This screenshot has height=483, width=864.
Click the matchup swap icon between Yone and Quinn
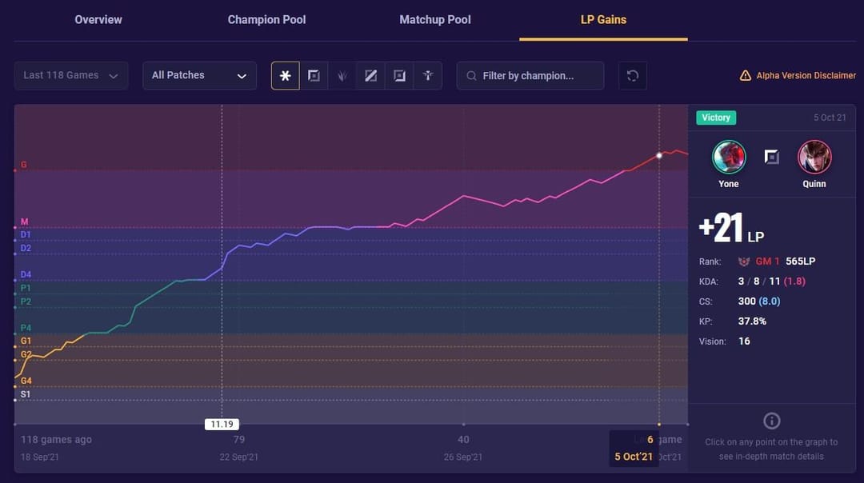(x=771, y=157)
